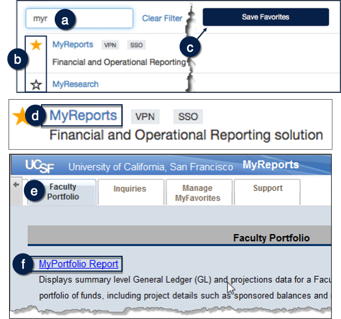Image resolution: width=341 pixels, height=319 pixels.
Task: Click the back arrow left of the tabs
Action: [16, 185]
